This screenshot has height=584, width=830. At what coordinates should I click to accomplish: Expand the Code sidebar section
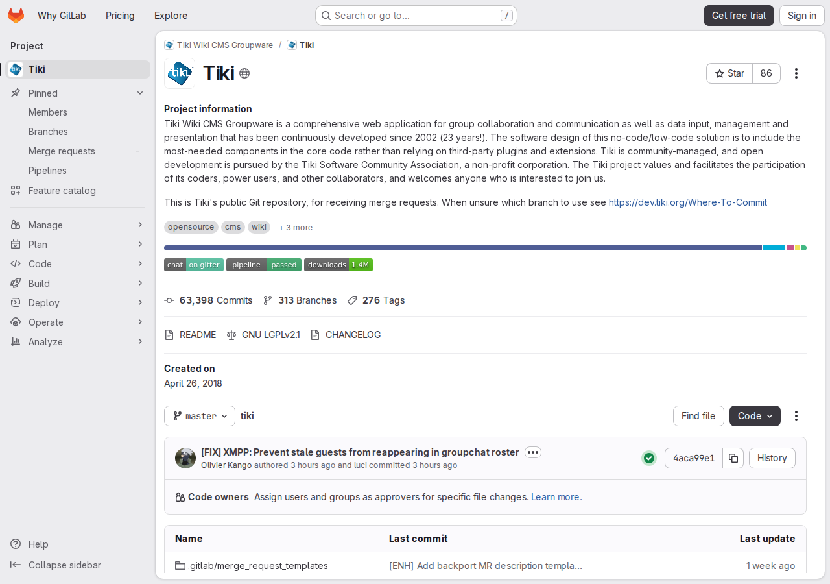(x=78, y=264)
